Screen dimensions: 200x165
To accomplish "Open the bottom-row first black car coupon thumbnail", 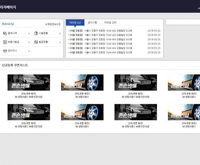I will (29, 112).
